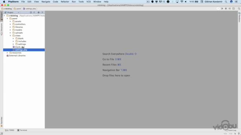This screenshot has height=135, width=241.
Task: Select the controllers folder label
Action: coord(20,24)
